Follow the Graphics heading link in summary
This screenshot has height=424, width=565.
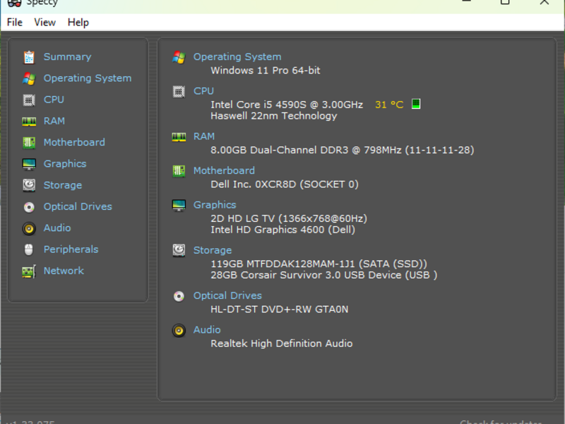(215, 205)
